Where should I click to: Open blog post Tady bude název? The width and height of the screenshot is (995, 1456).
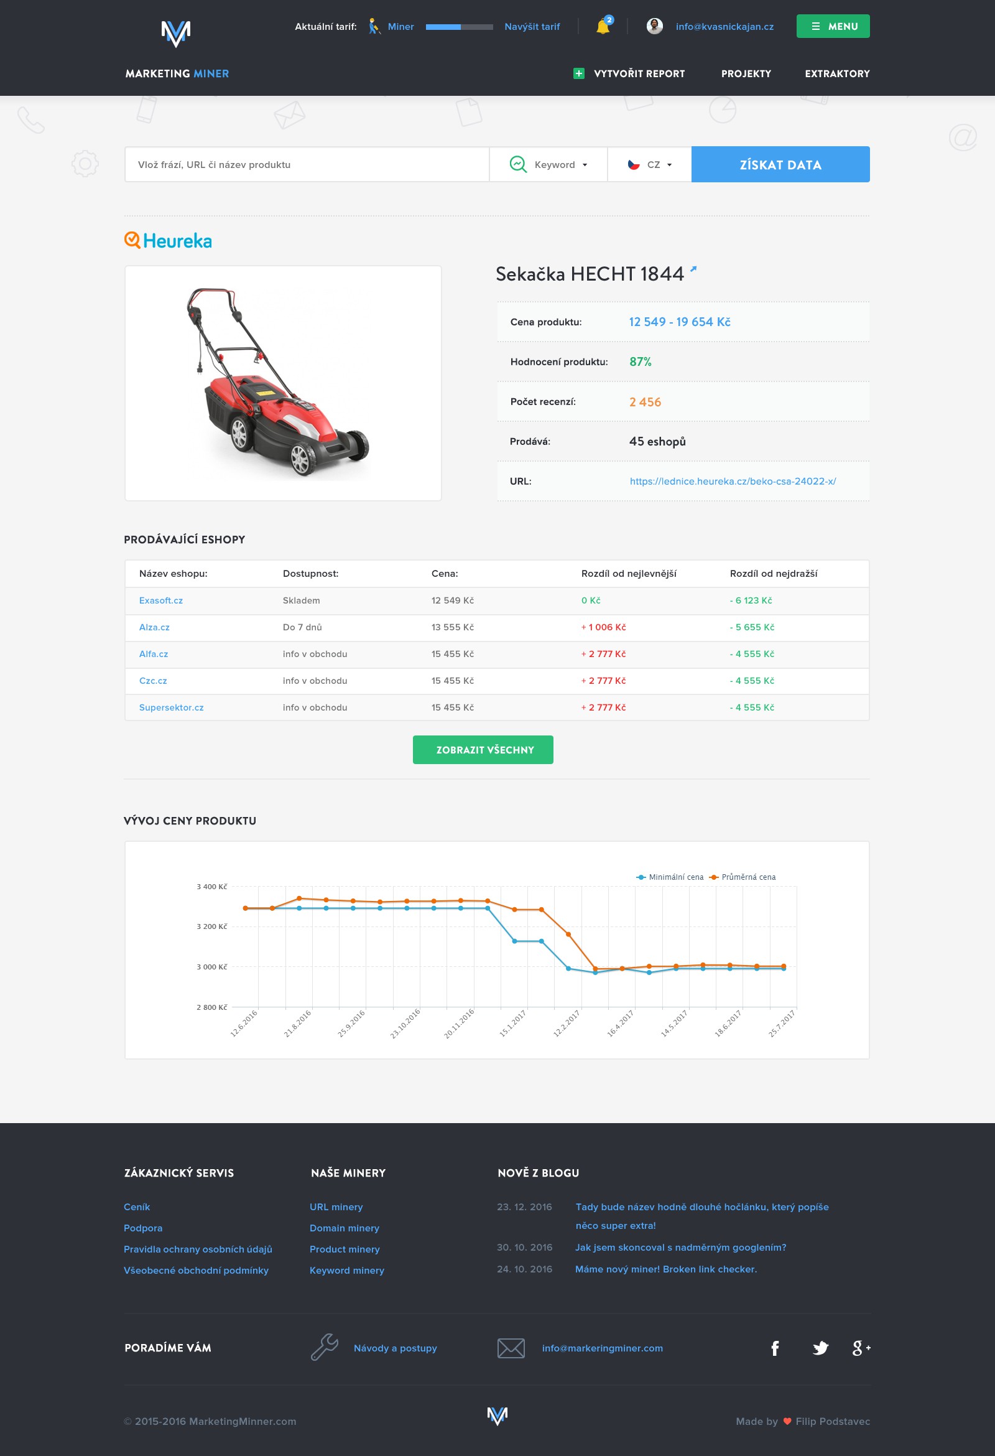point(702,1216)
